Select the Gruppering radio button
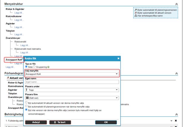The image size is (183, 127). [34, 67]
